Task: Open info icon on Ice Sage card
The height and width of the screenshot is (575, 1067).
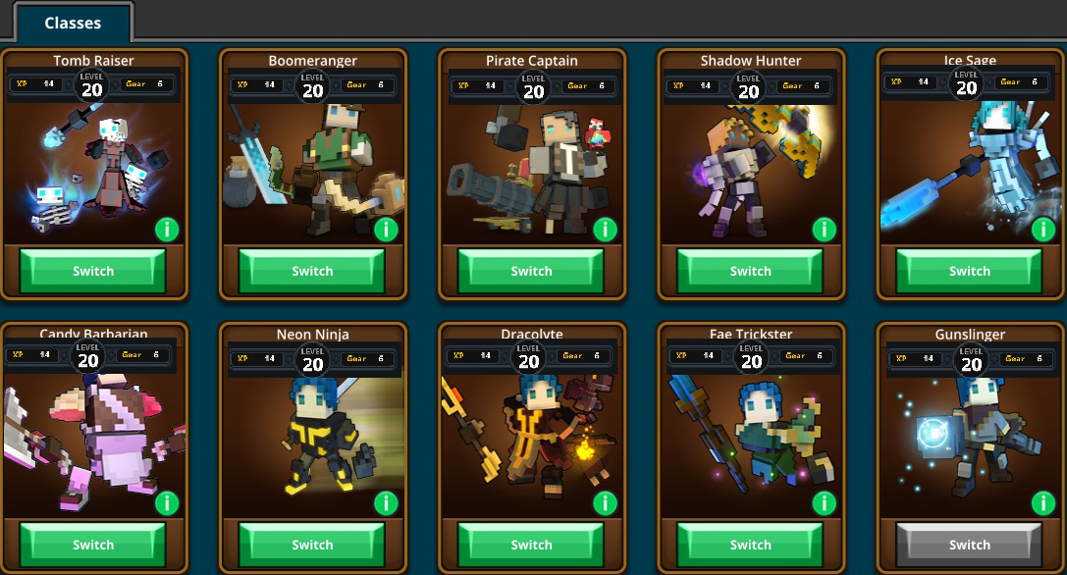Action: [1043, 230]
